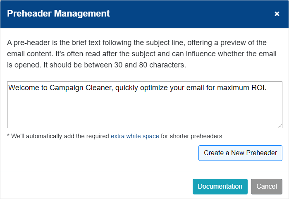This screenshot has height=199, width=289.
Task: Click the textarea resize grip corner
Action: tap(280, 126)
